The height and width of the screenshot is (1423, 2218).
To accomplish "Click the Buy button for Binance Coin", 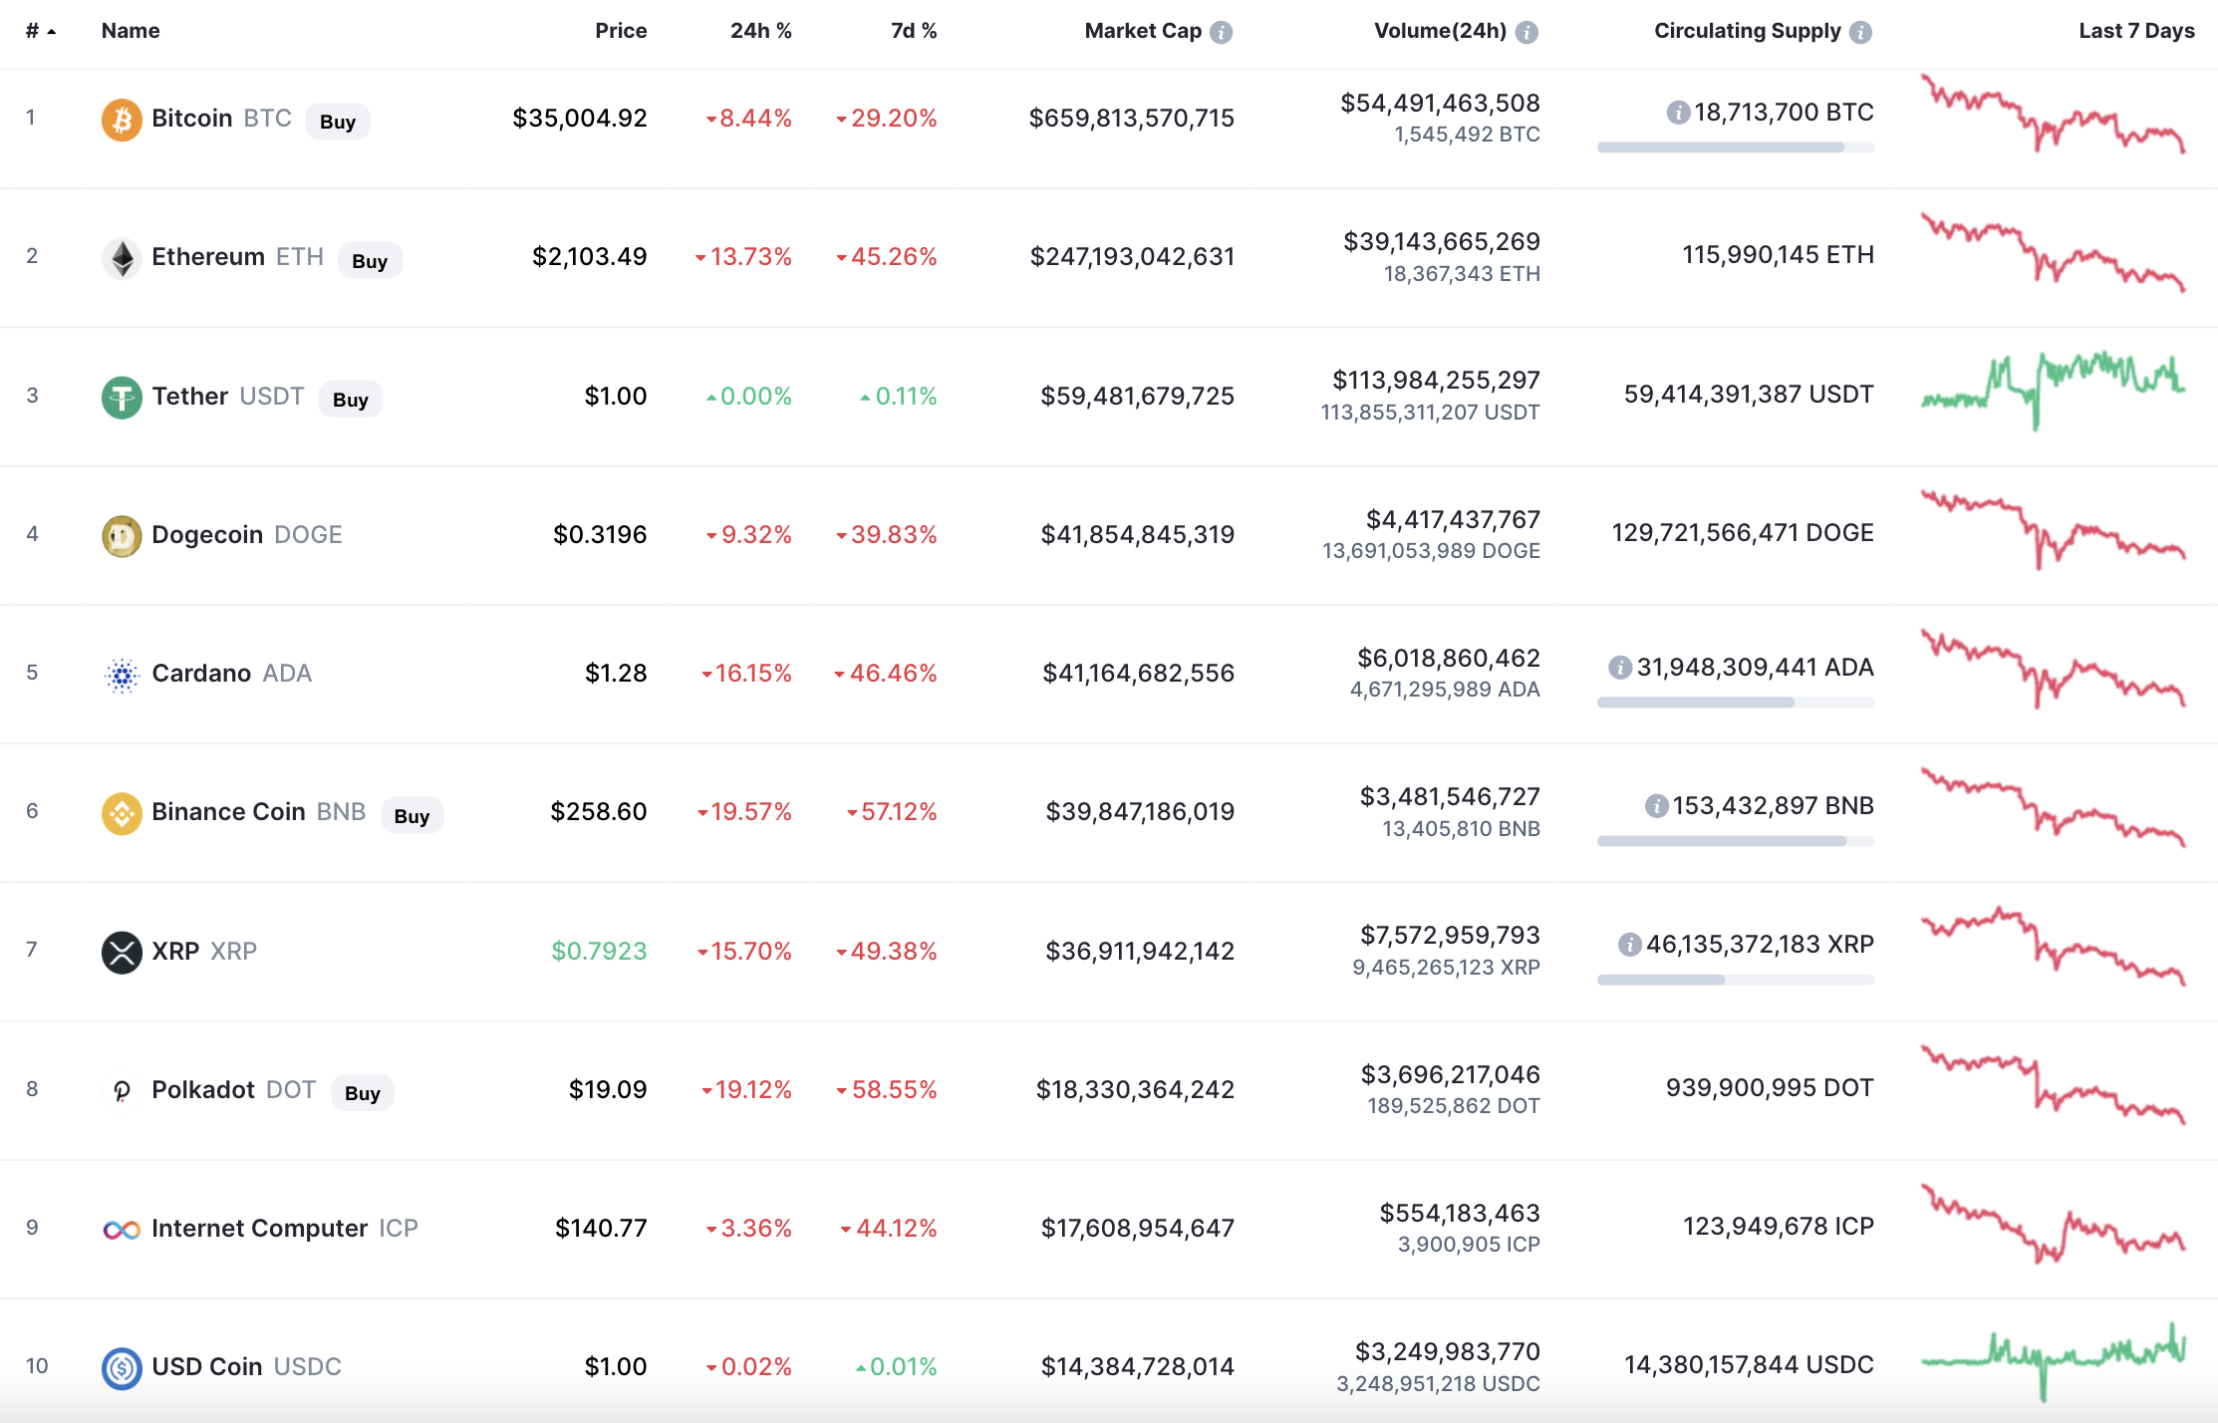I will pyautogui.click(x=412, y=816).
